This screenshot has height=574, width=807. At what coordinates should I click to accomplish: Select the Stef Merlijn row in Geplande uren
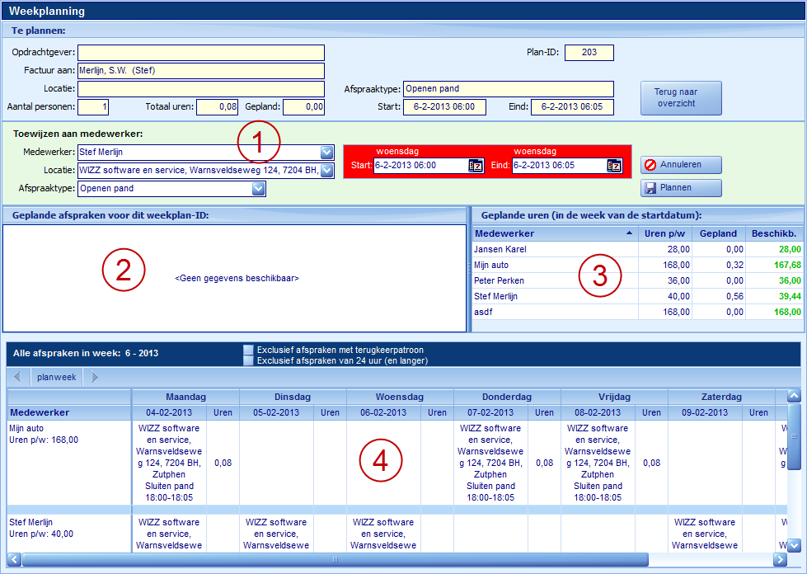coord(638,297)
